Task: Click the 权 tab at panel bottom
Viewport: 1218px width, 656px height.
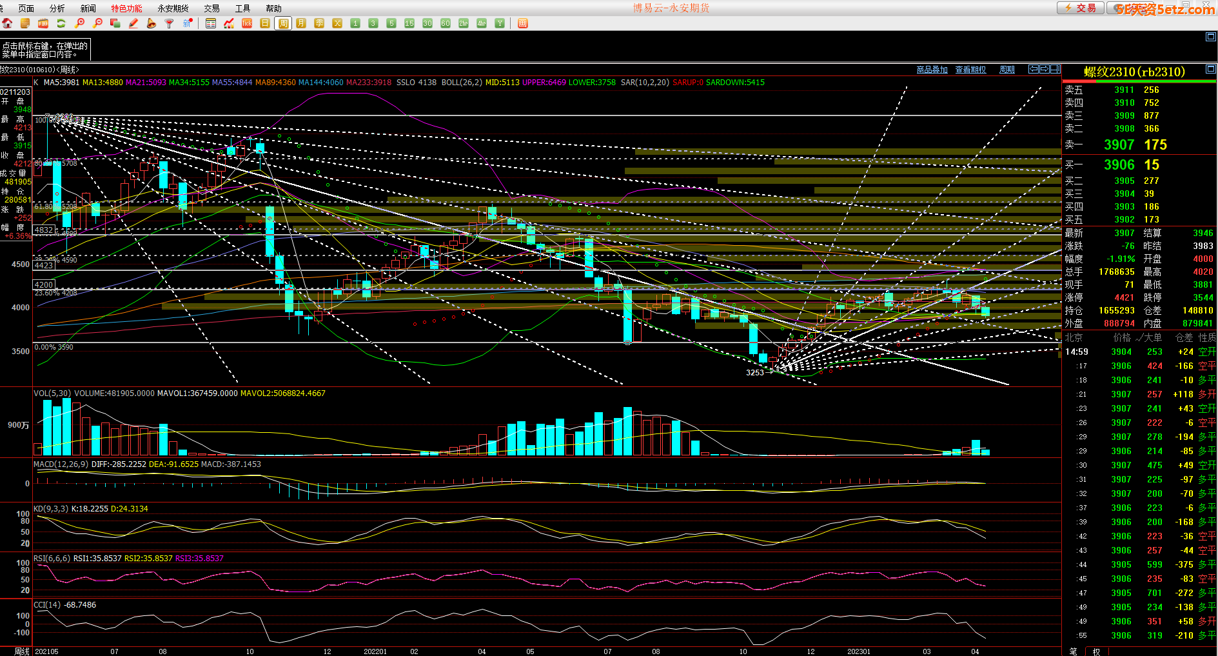Action: [1097, 651]
